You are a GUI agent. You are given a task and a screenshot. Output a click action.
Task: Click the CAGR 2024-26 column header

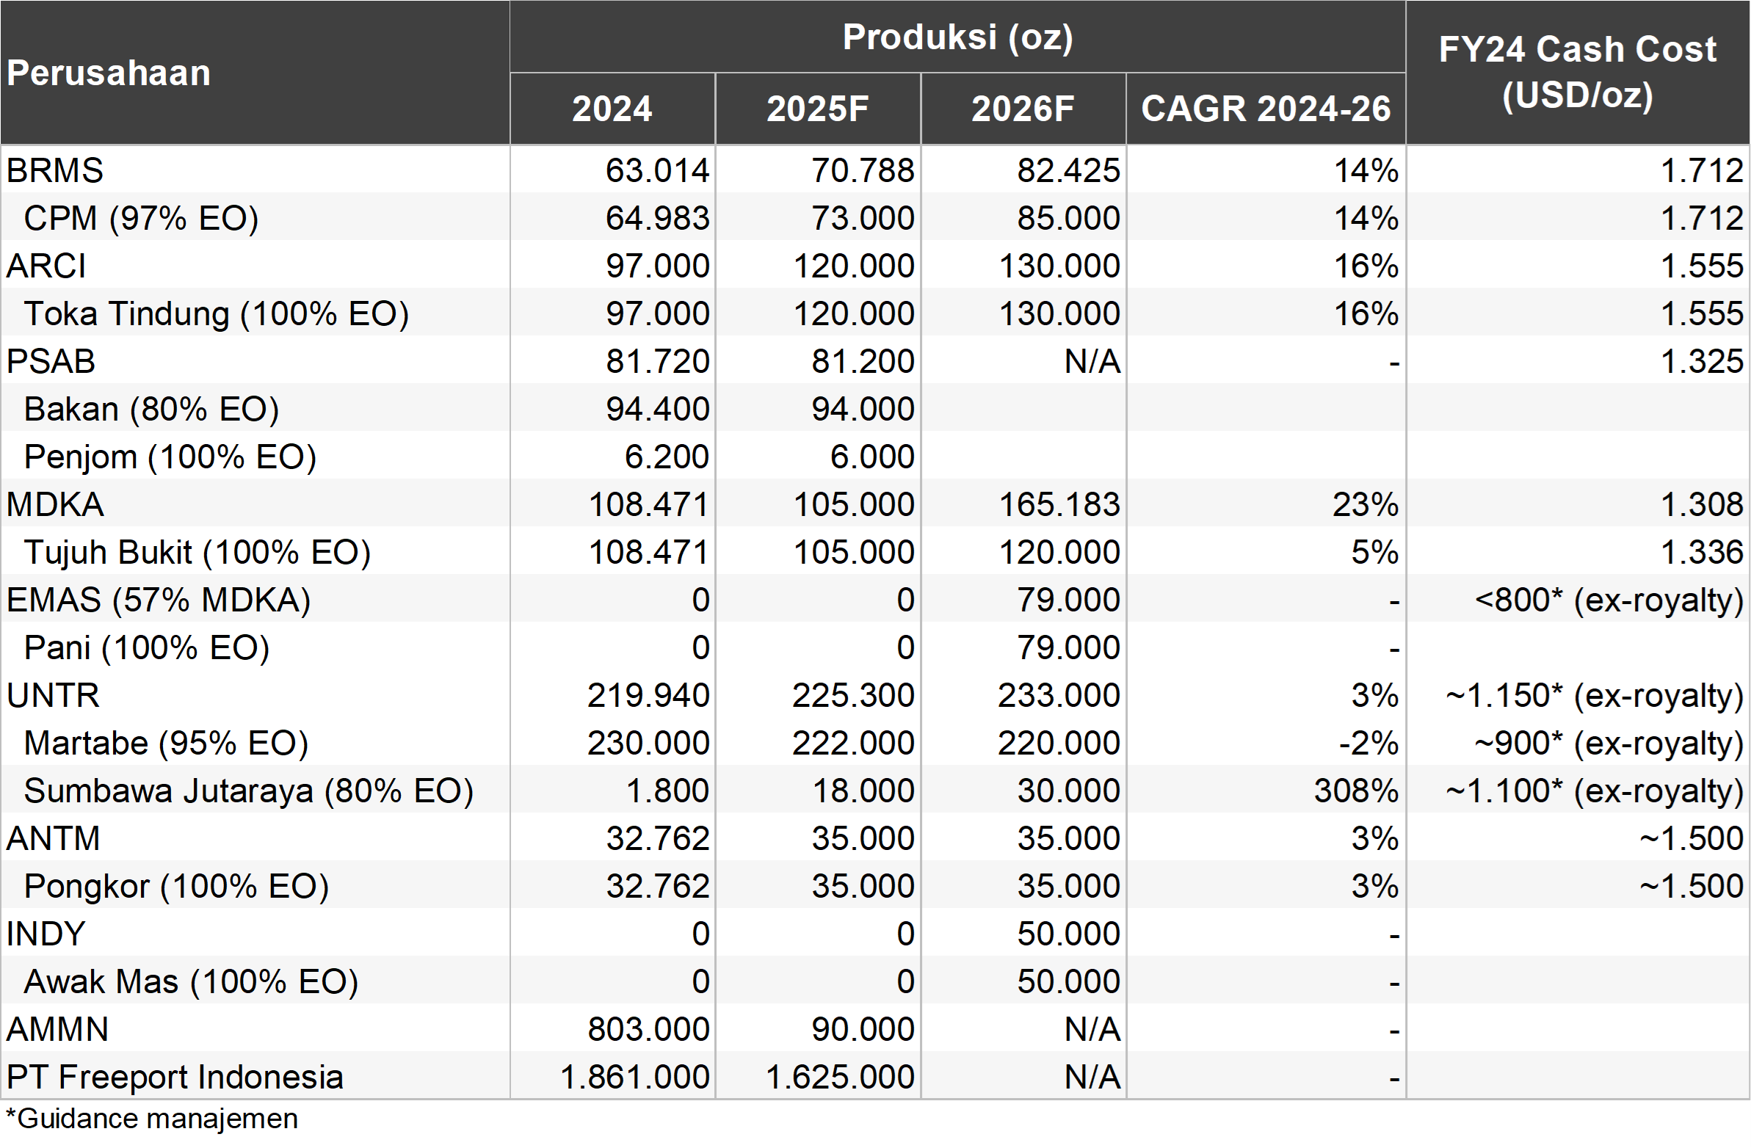pos(1266,109)
